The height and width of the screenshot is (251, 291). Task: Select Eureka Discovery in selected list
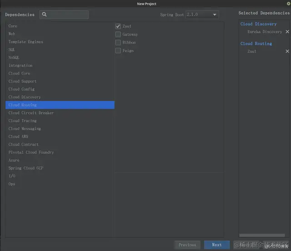pyautogui.click(x=265, y=32)
